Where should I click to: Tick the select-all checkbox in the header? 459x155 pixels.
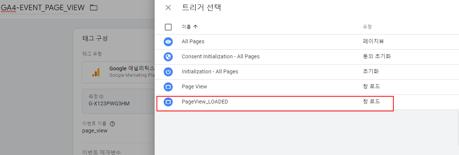click(168, 27)
